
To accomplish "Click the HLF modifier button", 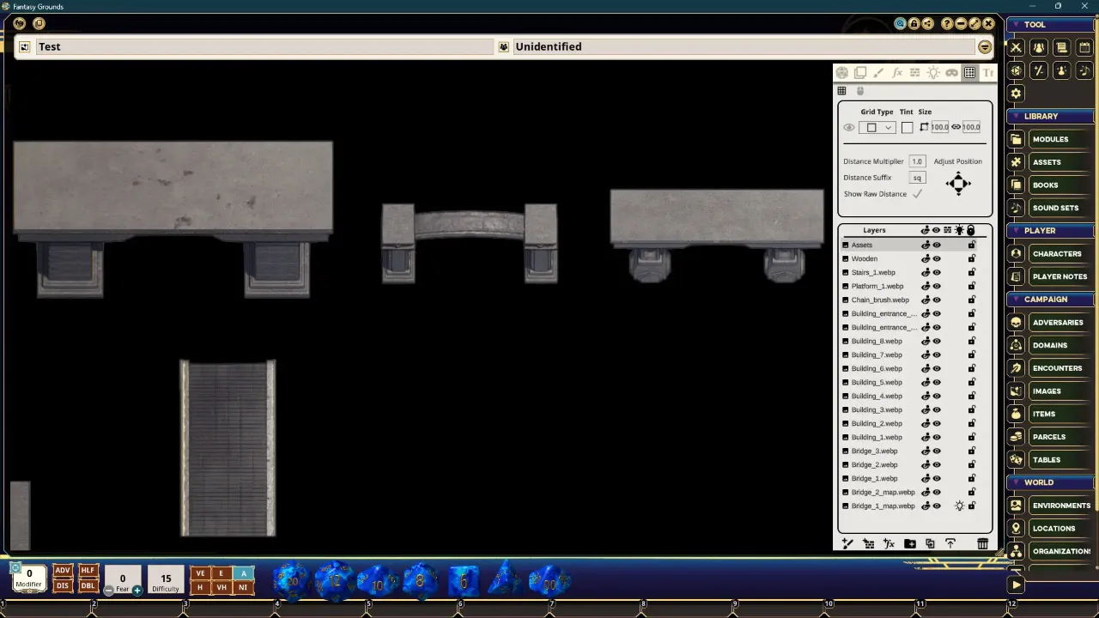I will pos(88,571).
